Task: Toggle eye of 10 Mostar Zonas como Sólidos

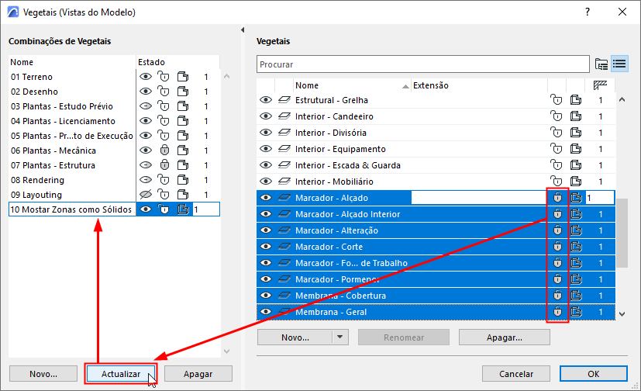Action: (146, 209)
